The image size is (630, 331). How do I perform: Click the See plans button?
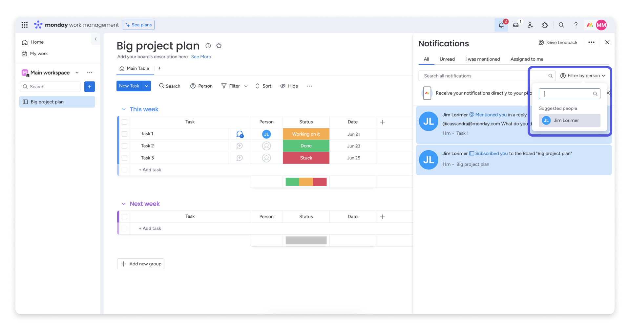click(x=138, y=25)
